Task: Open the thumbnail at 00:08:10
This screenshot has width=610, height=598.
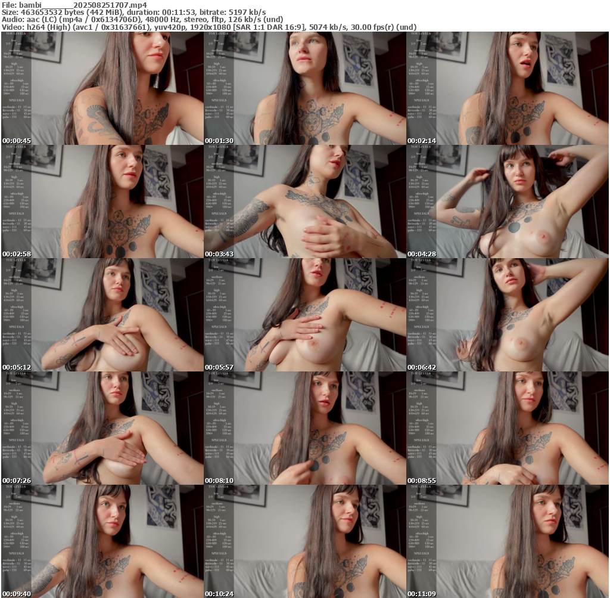Action: point(304,428)
